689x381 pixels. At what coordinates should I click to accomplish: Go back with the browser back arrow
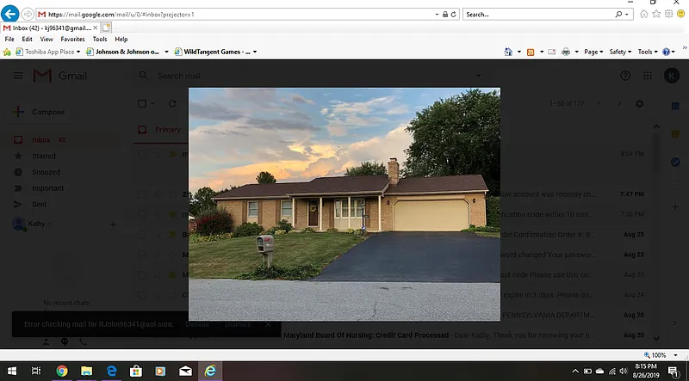tap(9, 14)
